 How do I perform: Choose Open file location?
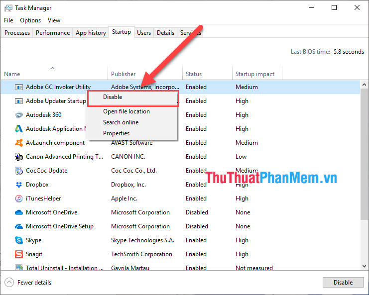pyautogui.click(x=126, y=111)
